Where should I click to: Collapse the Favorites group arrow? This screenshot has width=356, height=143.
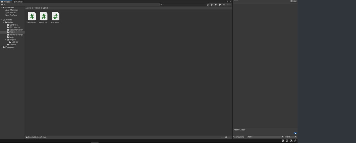click(x=1, y=8)
